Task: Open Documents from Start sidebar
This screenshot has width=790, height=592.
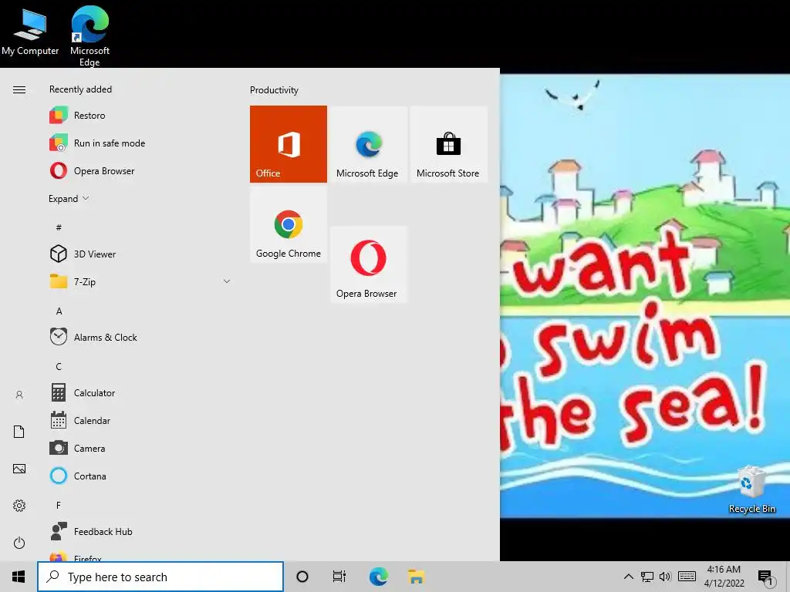Action: pyautogui.click(x=19, y=432)
